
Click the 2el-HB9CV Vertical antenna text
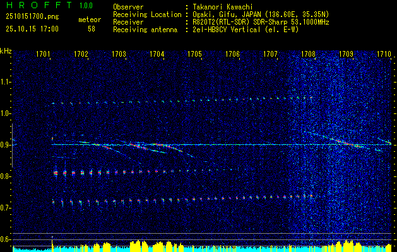(246, 30)
